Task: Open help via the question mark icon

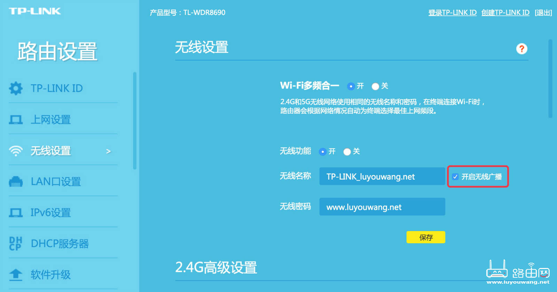Action: click(521, 49)
